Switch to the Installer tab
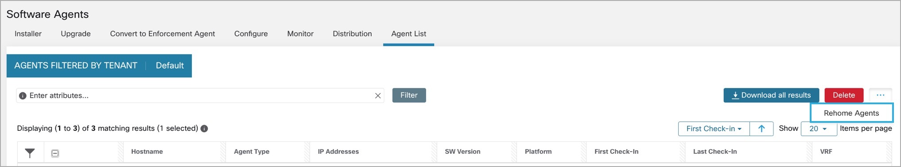 coord(28,34)
